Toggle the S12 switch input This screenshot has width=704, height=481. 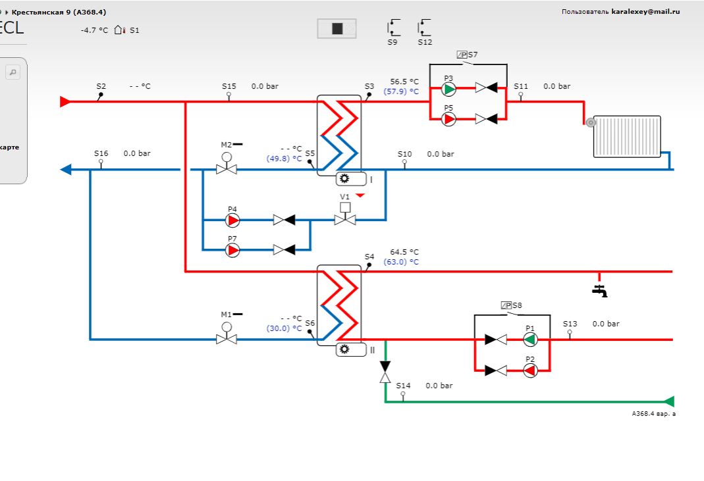coord(425,28)
